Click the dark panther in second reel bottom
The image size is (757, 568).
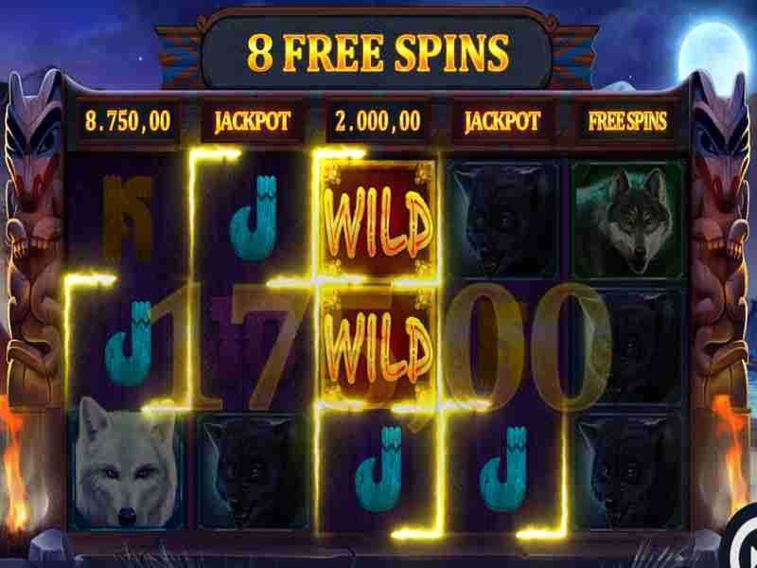253,470
